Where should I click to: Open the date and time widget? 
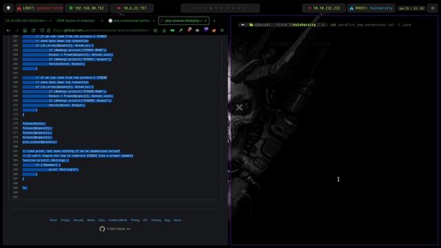411,8
